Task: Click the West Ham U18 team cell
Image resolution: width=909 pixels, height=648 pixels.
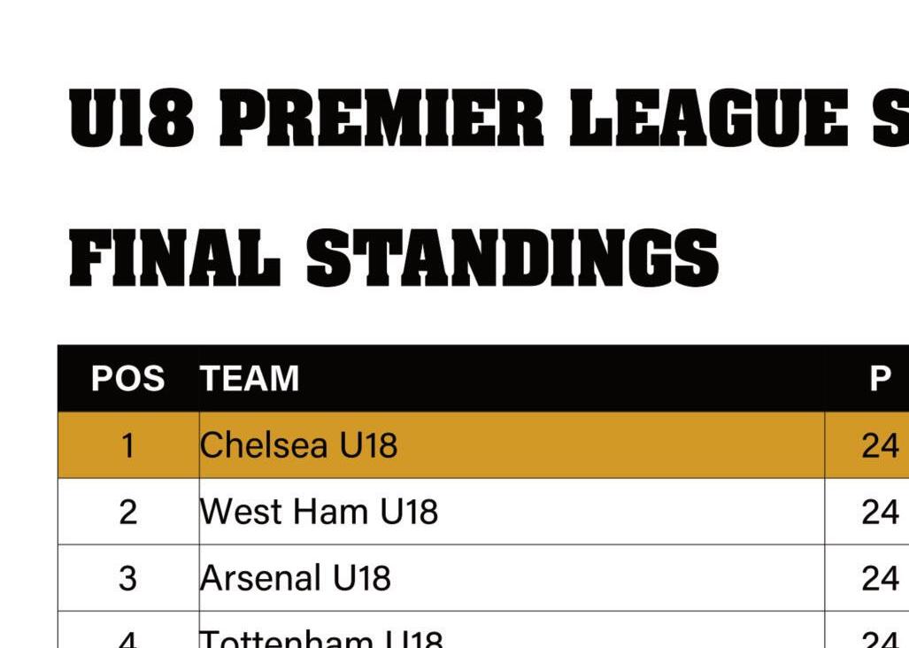Action: pyautogui.click(x=320, y=512)
